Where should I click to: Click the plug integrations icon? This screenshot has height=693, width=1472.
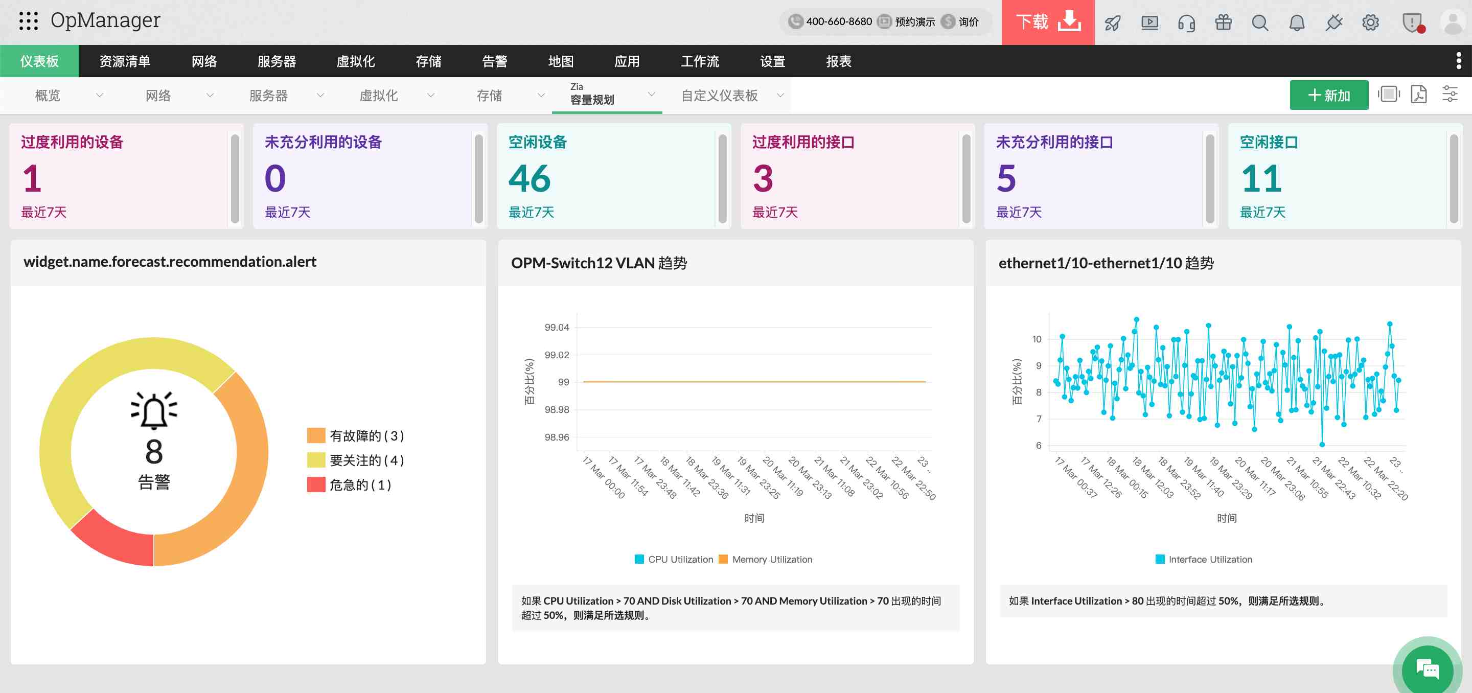(1333, 23)
